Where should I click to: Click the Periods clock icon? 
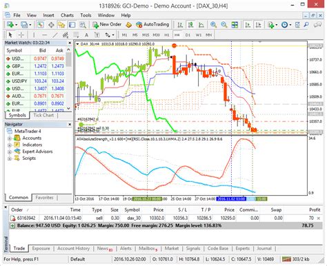(284, 25)
